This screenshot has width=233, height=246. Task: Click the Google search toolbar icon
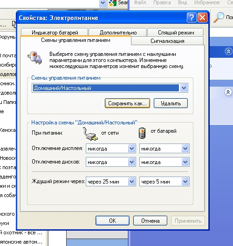click(113, 3)
